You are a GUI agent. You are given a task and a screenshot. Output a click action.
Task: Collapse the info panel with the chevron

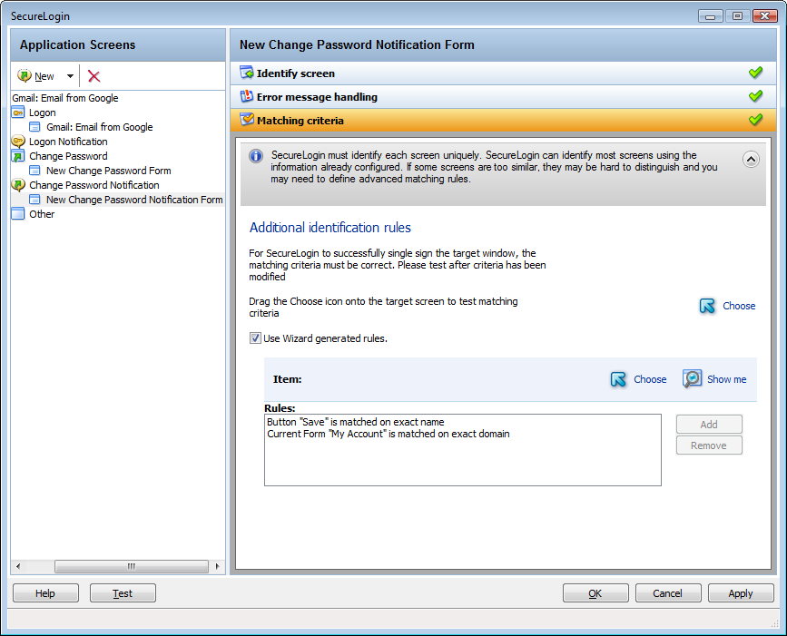[x=751, y=160]
